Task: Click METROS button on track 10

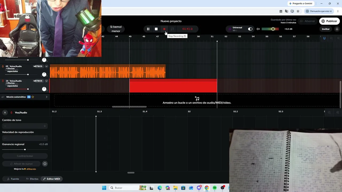Action: [x=38, y=81]
